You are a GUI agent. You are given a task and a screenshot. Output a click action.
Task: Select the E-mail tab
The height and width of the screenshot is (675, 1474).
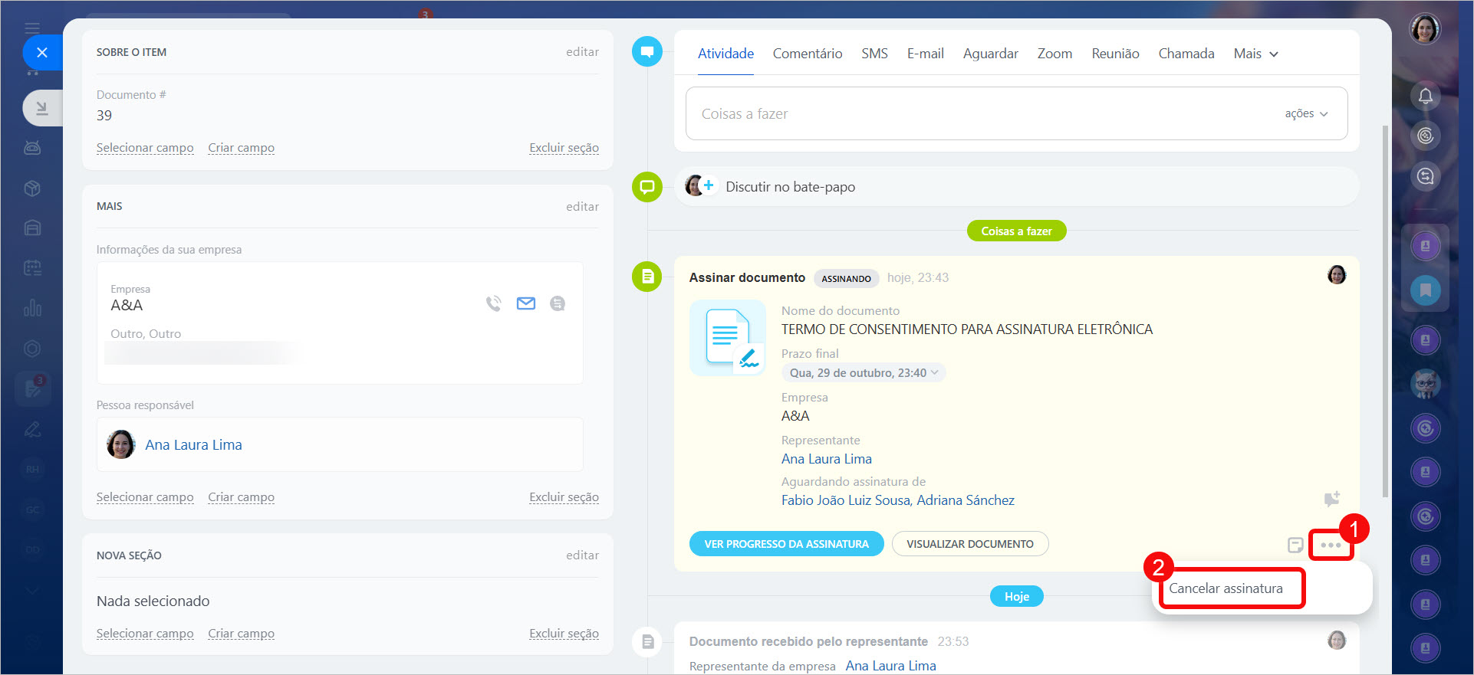(x=926, y=54)
